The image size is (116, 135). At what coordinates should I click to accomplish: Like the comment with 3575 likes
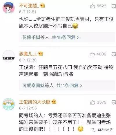tap(93, 102)
